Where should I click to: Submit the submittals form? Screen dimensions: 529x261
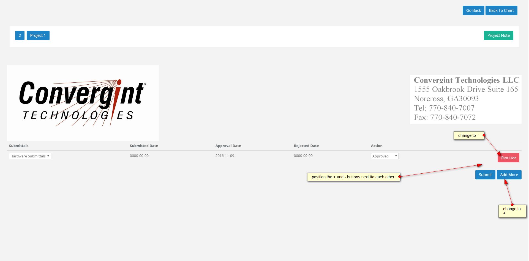[485, 175]
